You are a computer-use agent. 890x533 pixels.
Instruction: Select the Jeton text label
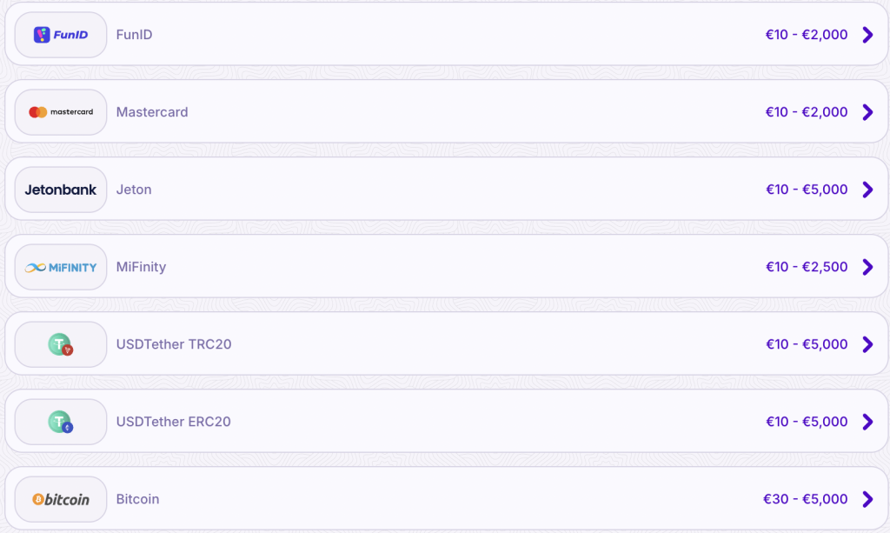[134, 190]
